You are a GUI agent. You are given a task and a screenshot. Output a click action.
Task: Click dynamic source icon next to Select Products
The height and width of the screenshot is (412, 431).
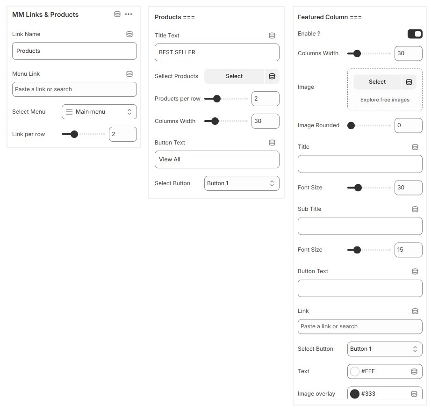point(272,76)
